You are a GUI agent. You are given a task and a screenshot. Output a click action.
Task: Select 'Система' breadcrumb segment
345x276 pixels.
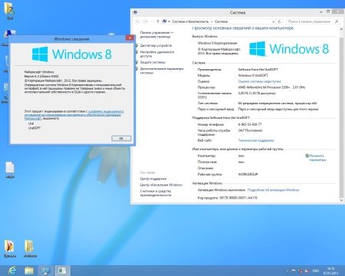coord(221,21)
